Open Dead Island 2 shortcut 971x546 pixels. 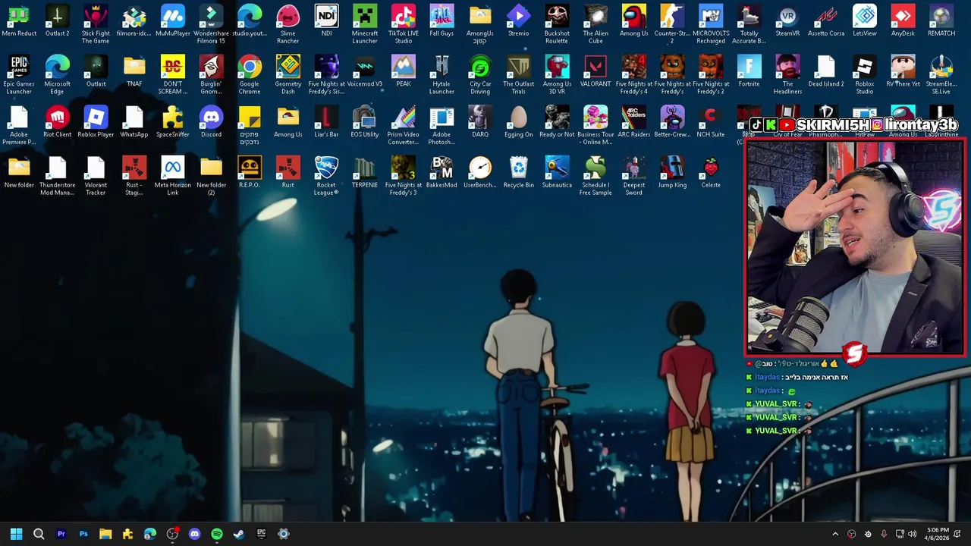(x=826, y=72)
